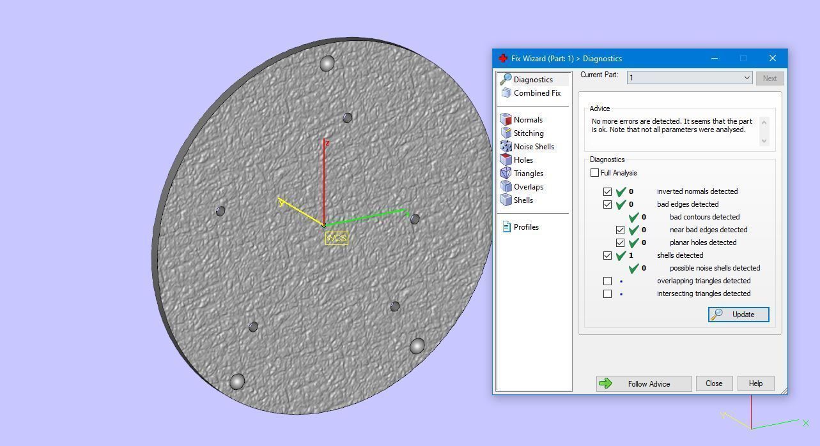Click the Advice text scroll up arrow
820x446 pixels.
click(x=763, y=122)
